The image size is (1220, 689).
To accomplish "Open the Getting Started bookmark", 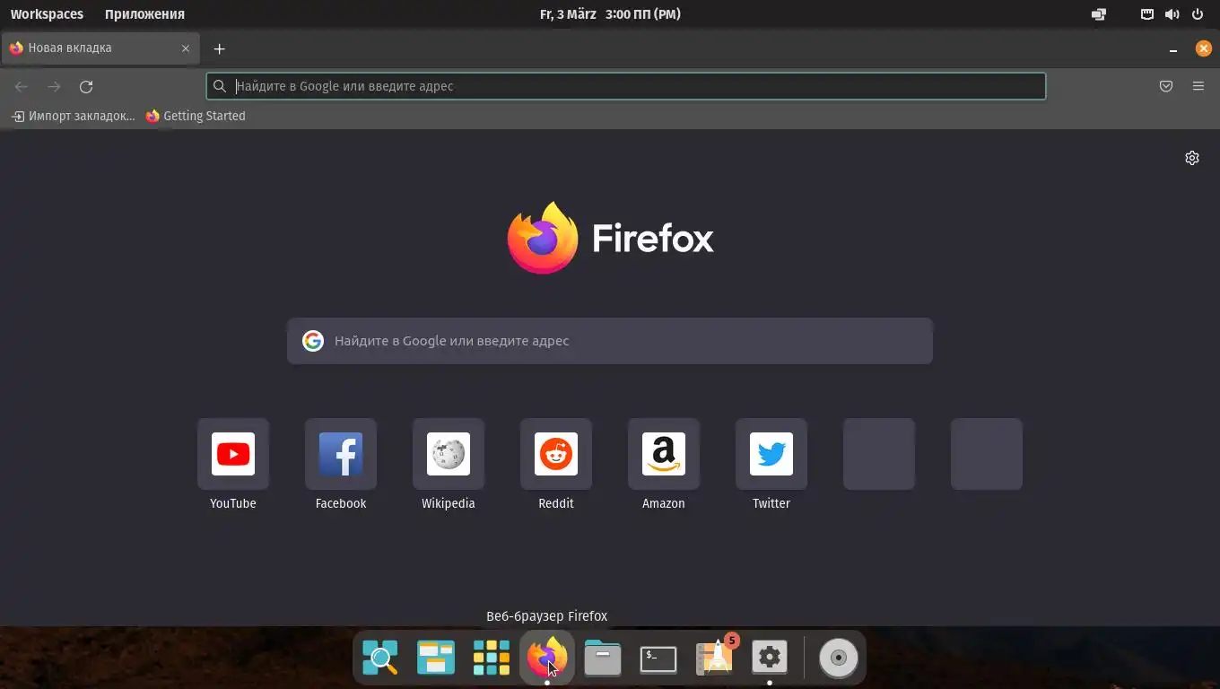I will click(196, 116).
